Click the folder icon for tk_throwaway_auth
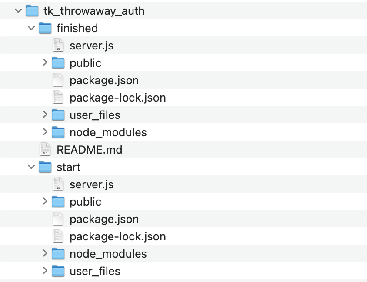Viewport: 367px width, 282px height. (x=32, y=10)
